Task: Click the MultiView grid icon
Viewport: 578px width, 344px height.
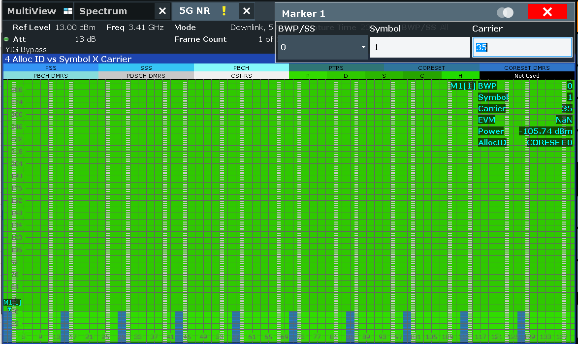Action: 68,11
